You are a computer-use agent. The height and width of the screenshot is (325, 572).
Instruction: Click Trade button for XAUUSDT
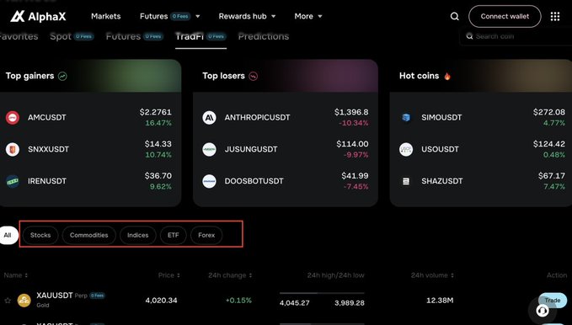[553, 301]
